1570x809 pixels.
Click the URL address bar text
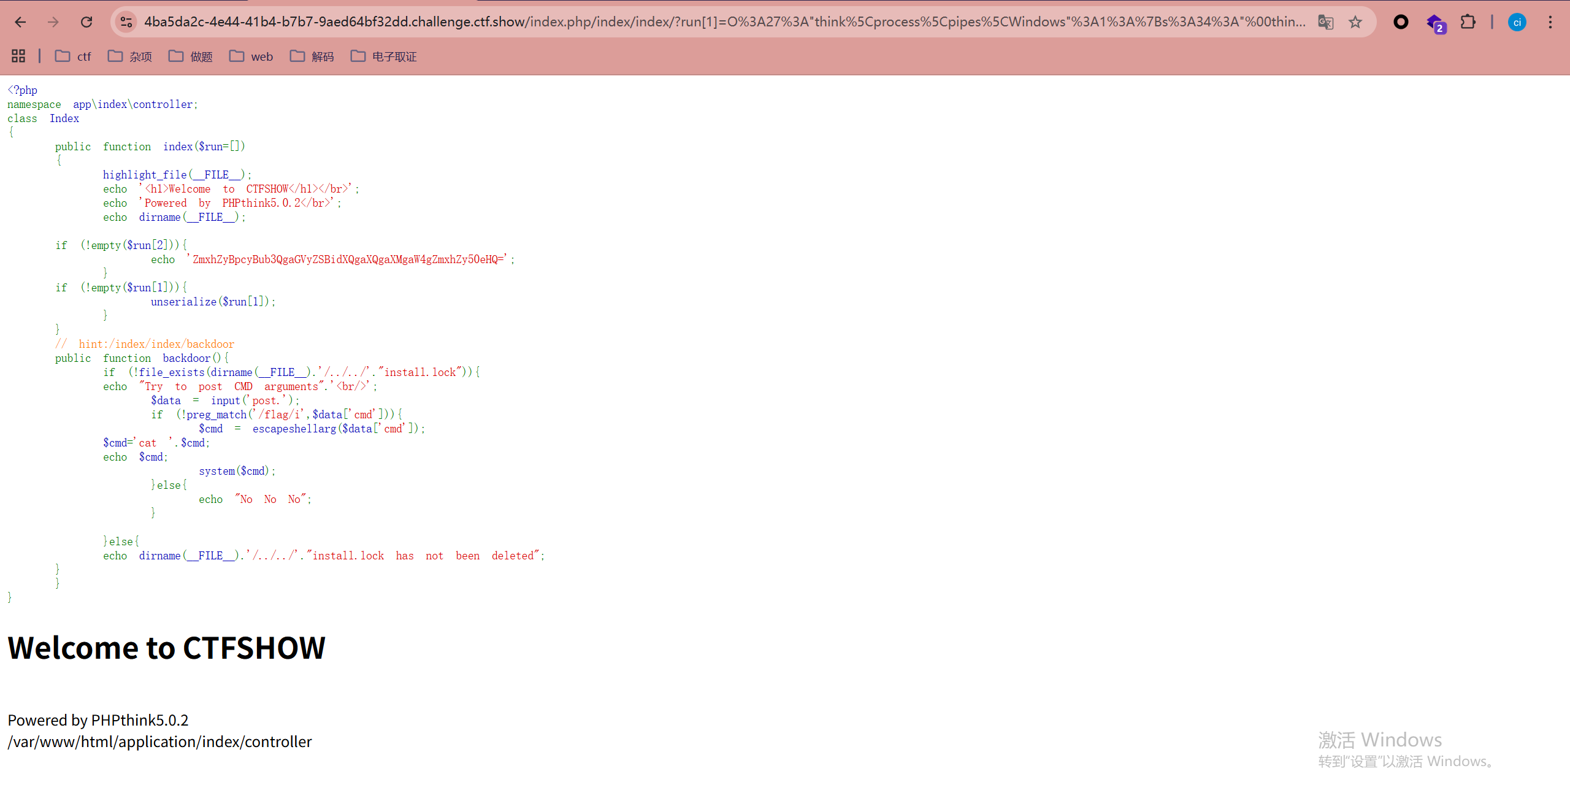(724, 22)
